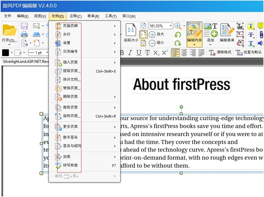The height and width of the screenshot is (197, 264).
Task: Select Justify alignment button
Action: (x=201, y=53)
